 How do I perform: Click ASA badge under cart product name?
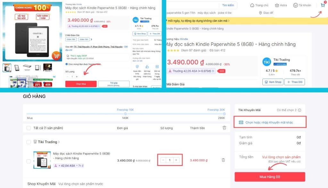[69, 166]
